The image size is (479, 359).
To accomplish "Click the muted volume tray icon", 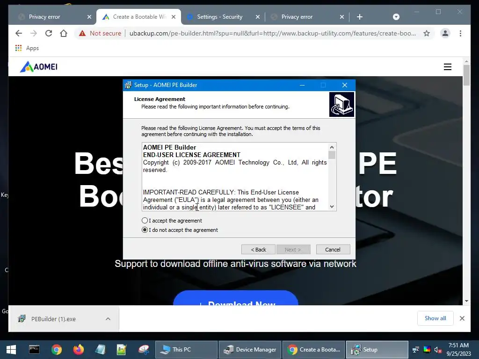I will click(x=438, y=350).
